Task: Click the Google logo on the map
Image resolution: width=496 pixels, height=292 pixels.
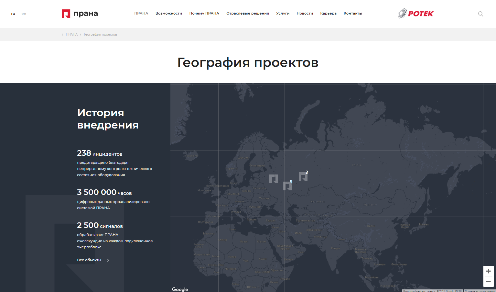Action: click(180, 289)
